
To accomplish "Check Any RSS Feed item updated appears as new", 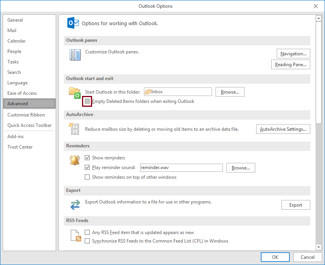I will click(87, 232).
